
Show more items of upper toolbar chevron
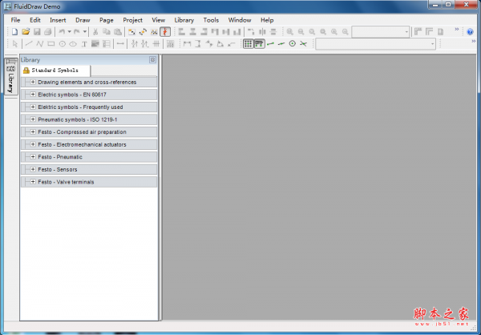tap(457, 29)
